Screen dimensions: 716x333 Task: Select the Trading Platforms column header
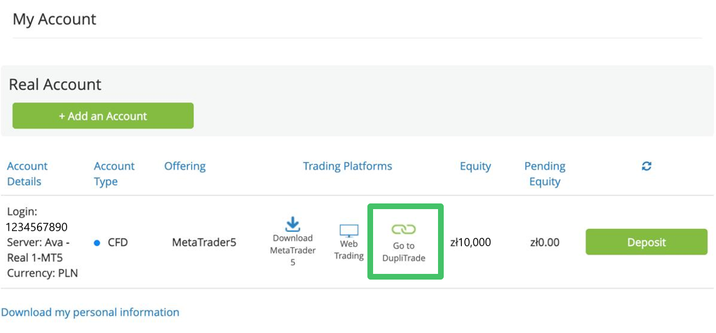[347, 166]
